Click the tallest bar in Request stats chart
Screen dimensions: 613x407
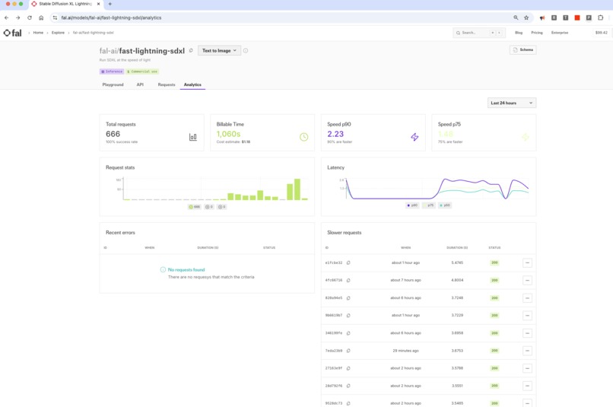[297, 189]
